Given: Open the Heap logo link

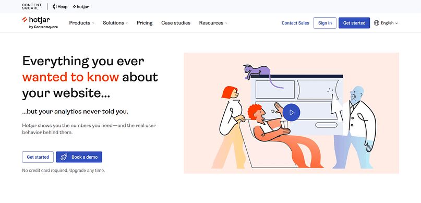Looking at the screenshot, I should point(60,7).
